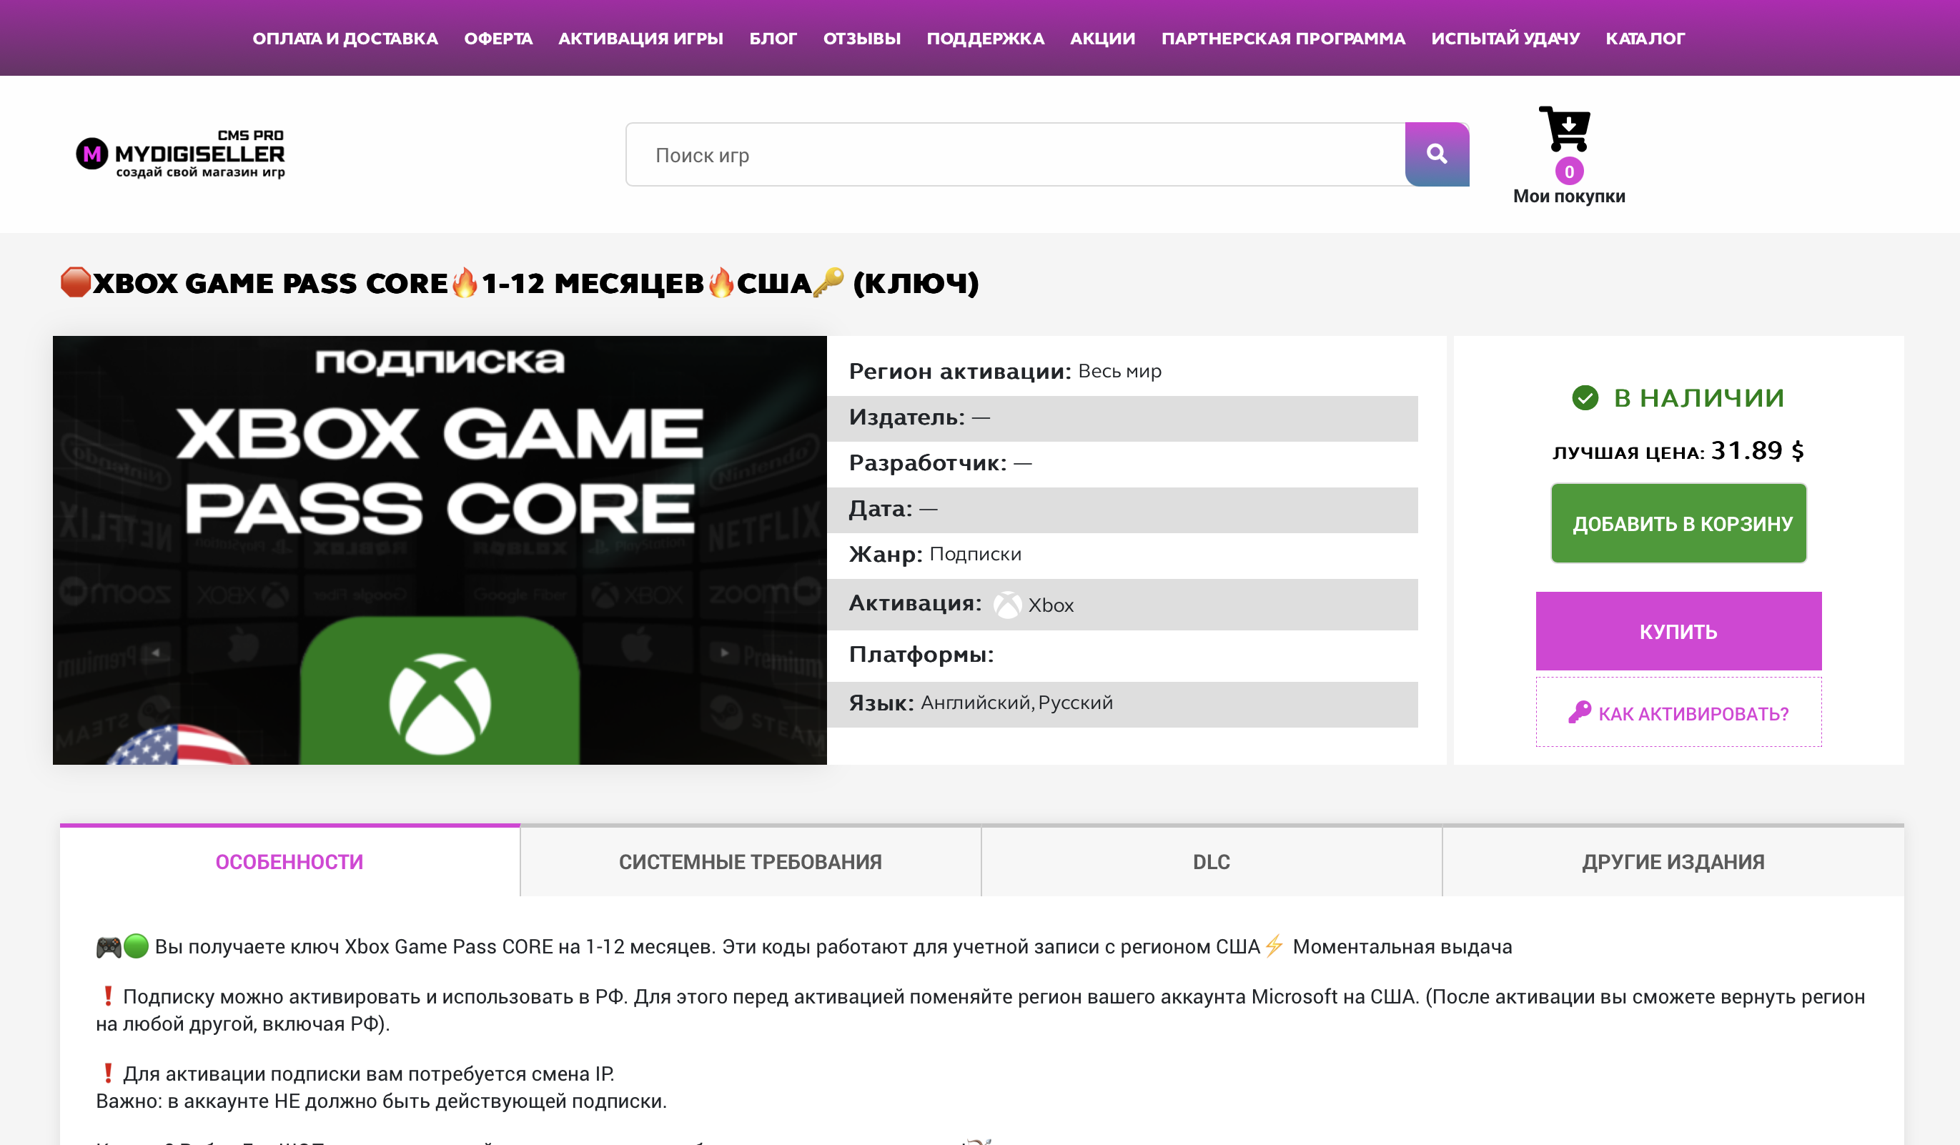Viewport: 1960px width, 1145px height.
Task: Click the Xbox activation label
Action: point(1051,605)
